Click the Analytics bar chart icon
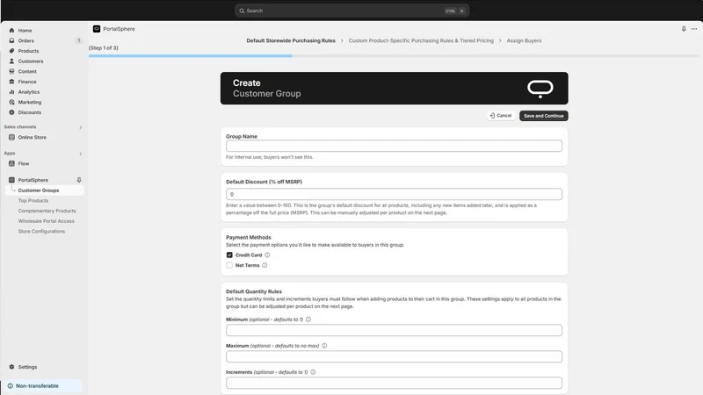Image resolution: width=703 pixels, height=395 pixels. [x=11, y=92]
